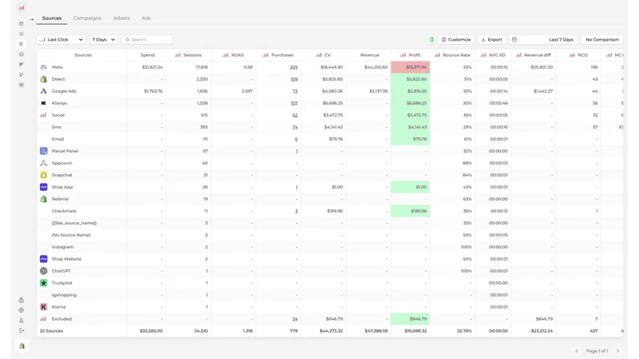Switch to the Ads tab

(x=146, y=18)
